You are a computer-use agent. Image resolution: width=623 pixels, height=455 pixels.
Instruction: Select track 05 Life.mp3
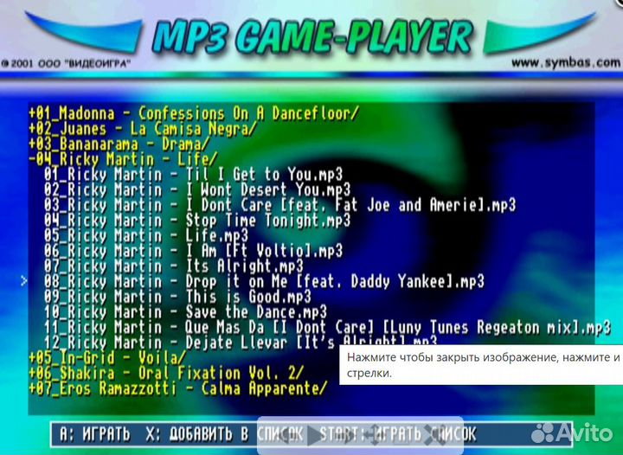coord(146,236)
